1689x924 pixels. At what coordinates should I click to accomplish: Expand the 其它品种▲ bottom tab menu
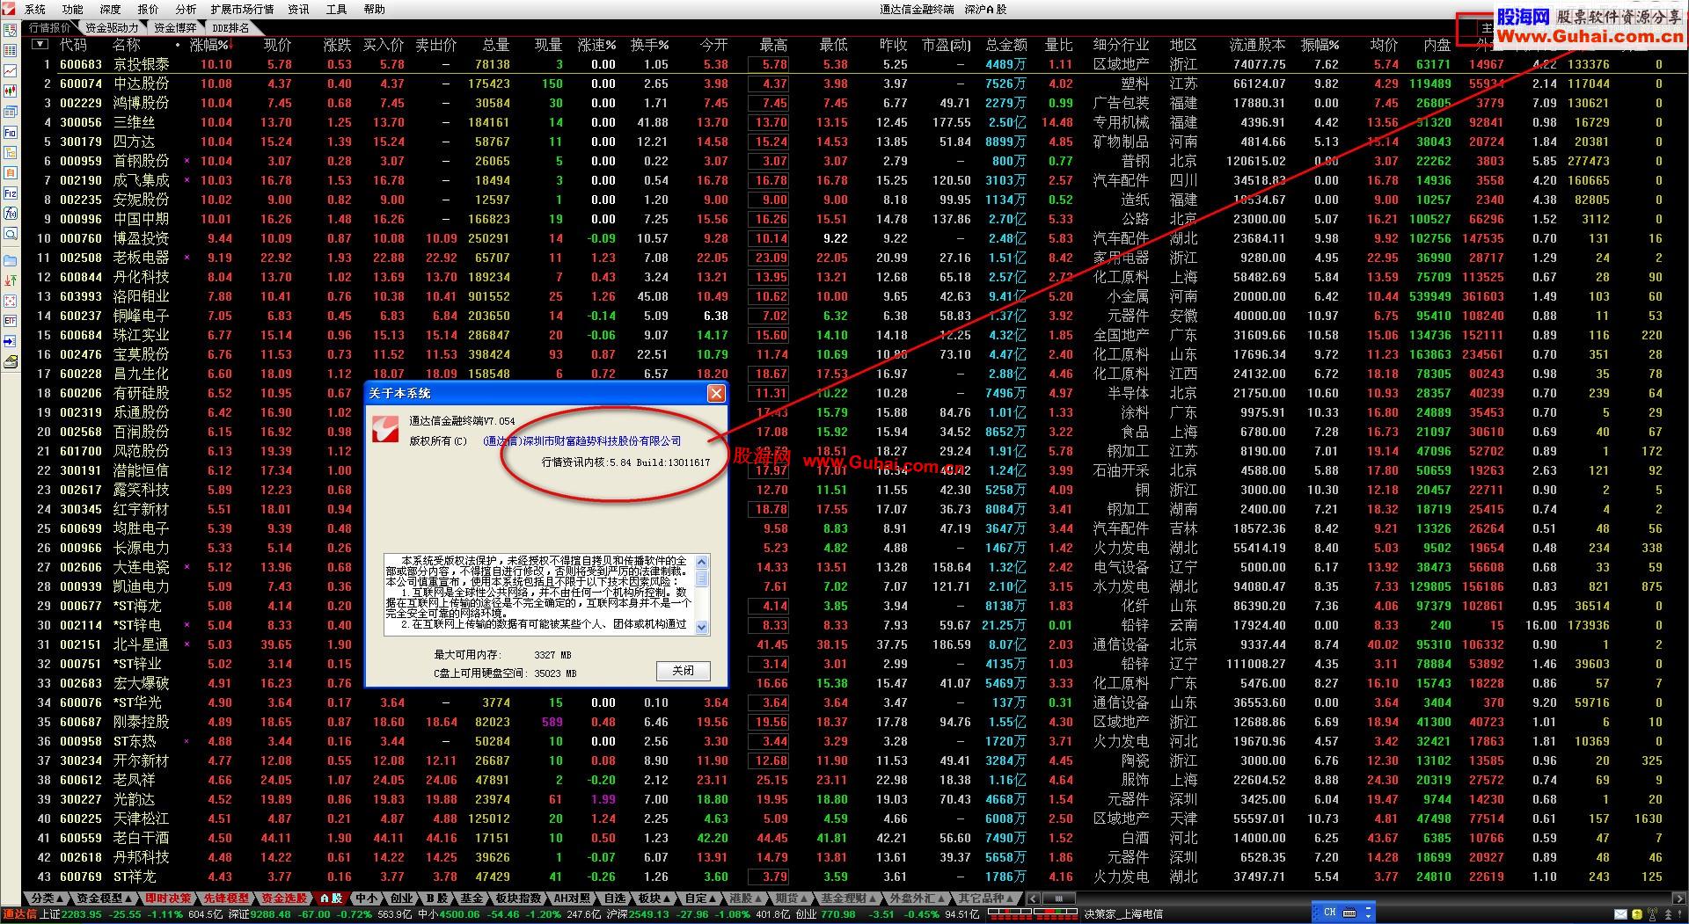click(987, 899)
